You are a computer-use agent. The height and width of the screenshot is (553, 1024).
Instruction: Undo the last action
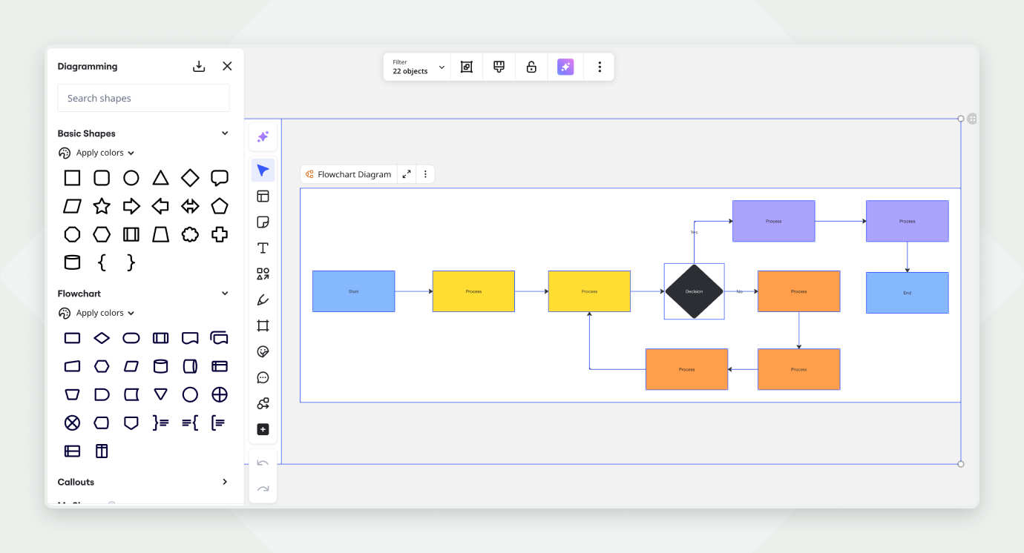click(x=263, y=463)
